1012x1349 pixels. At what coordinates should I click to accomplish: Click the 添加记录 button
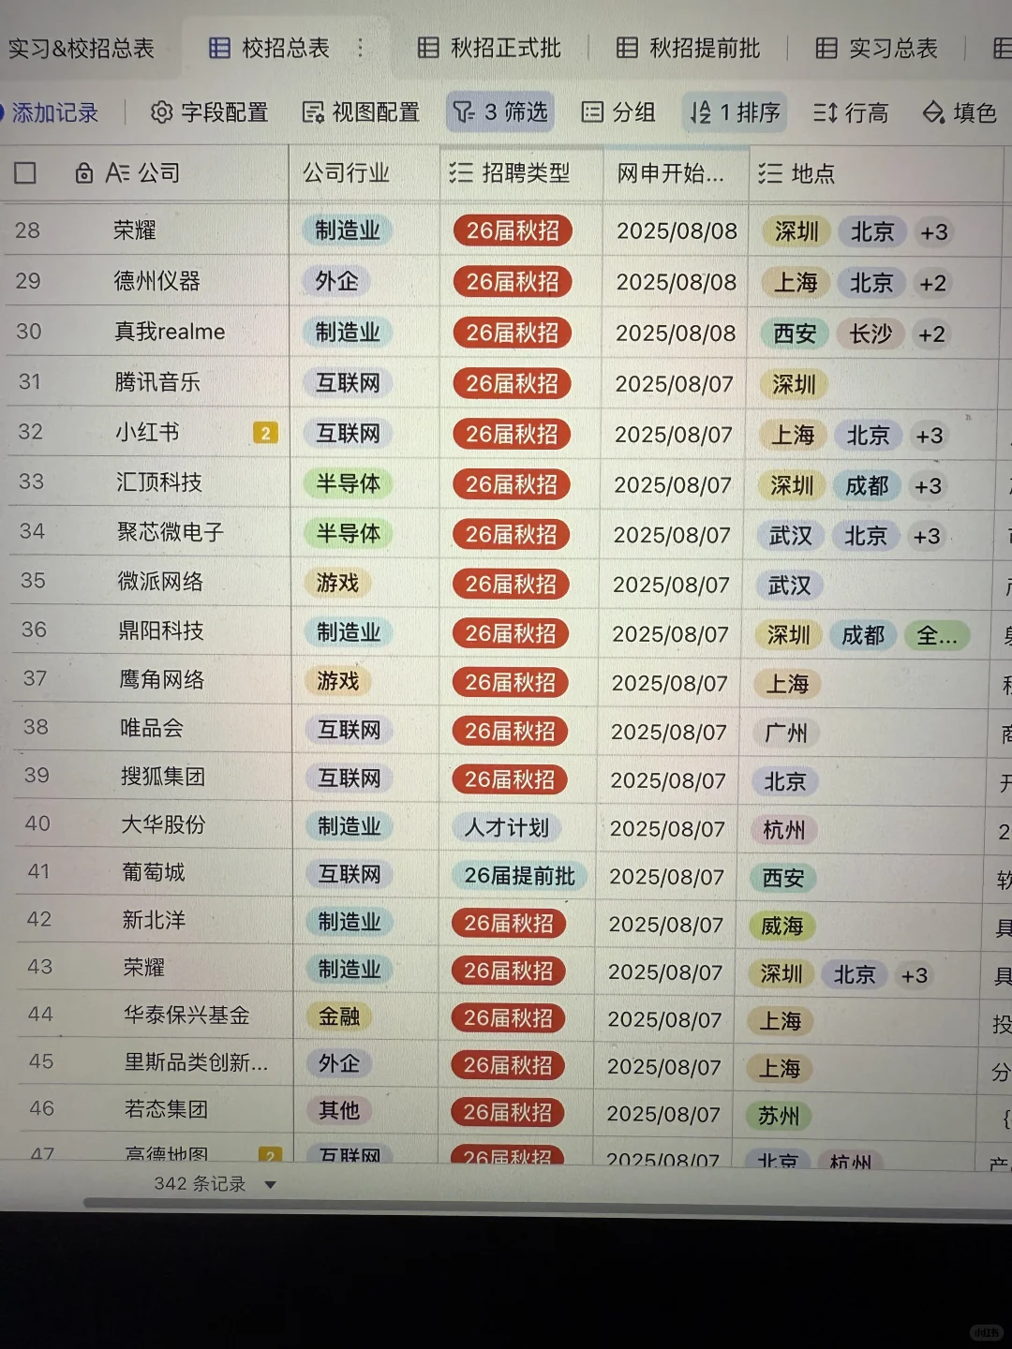(49, 112)
